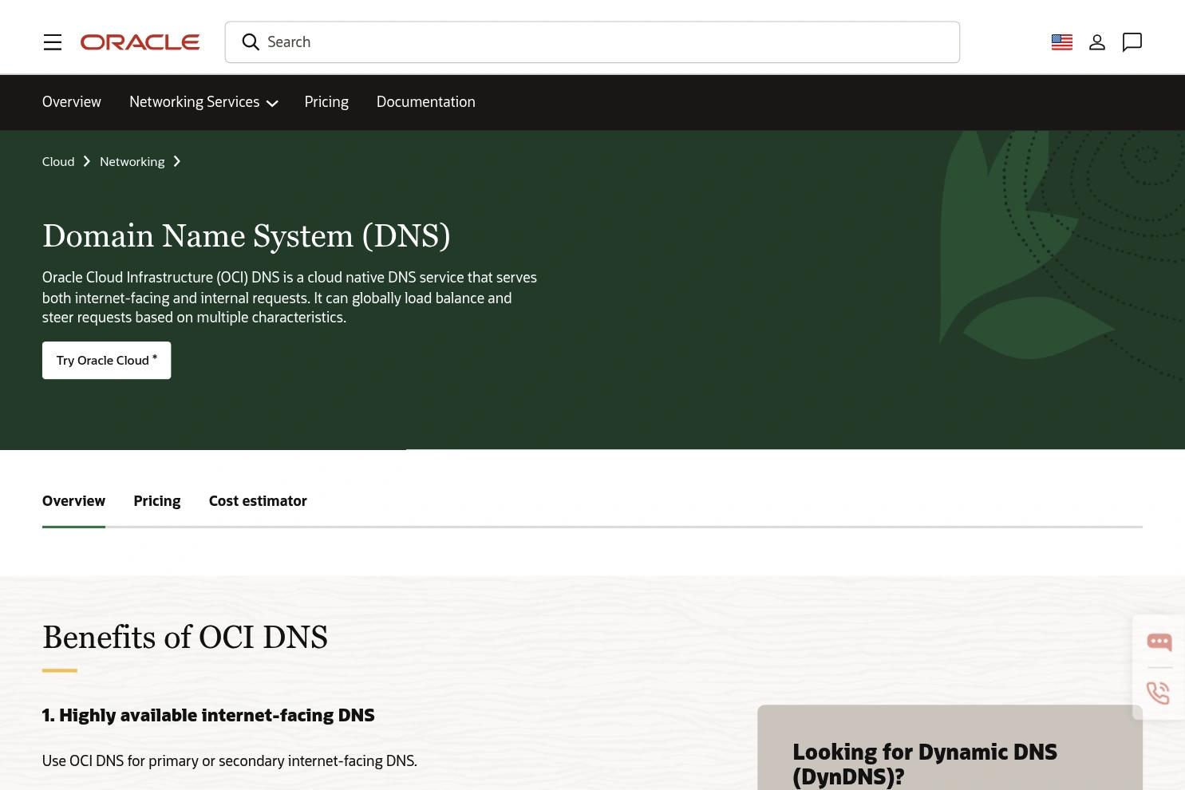This screenshot has height=790, width=1185.
Task: Expand the Networking Services dropdown
Action: pos(203,102)
